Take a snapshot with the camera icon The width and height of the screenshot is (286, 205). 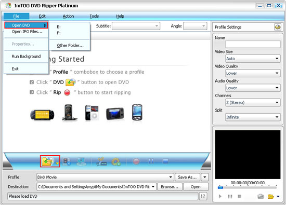click(261, 196)
